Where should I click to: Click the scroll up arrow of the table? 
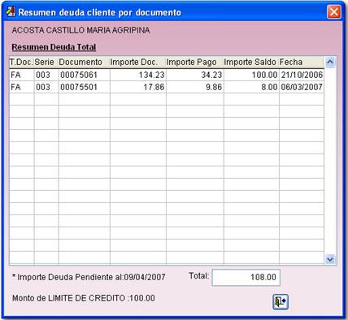330,63
